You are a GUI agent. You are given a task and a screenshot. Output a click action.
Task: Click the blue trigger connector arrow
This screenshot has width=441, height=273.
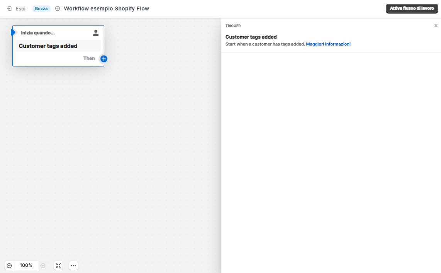pyautogui.click(x=13, y=32)
